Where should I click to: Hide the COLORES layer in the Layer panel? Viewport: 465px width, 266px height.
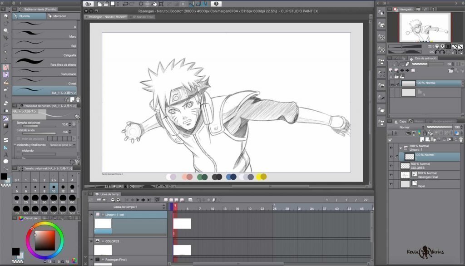click(391, 166)
